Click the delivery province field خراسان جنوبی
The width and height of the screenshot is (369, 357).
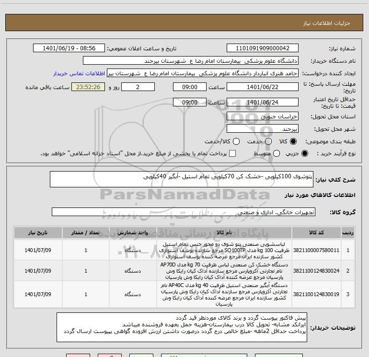pyautogui.click(x=263, y=116)
